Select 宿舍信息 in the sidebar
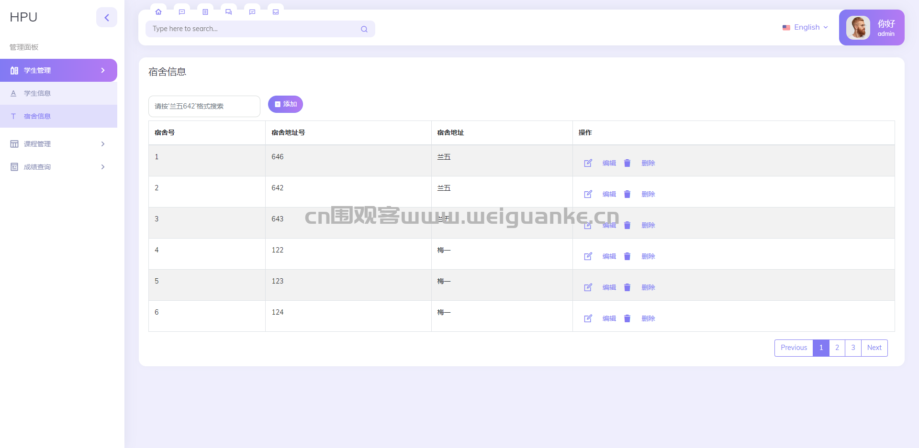This screenshot has height=448, width=919. (58, 116)
